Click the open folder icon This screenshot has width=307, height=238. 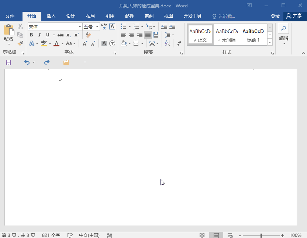(66, 63)
